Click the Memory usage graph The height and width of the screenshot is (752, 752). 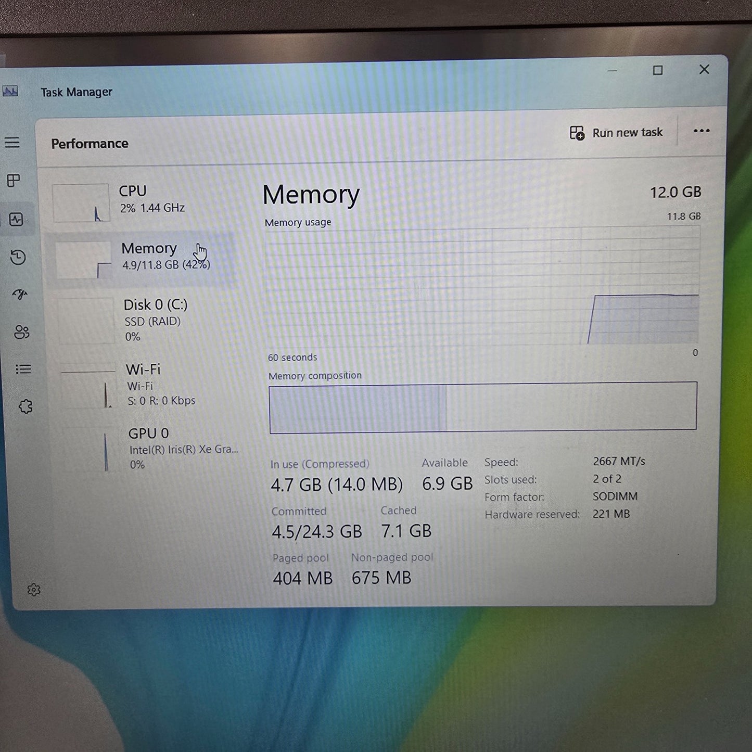(x=482, y=286)
